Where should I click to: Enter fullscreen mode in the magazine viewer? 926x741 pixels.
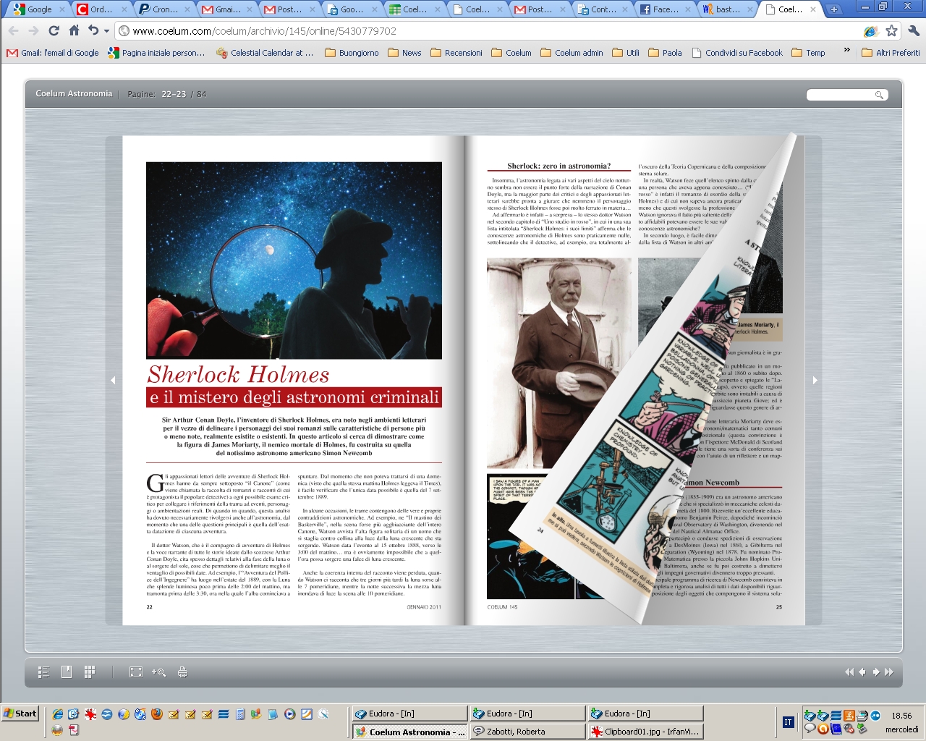[x=136, y=672]
